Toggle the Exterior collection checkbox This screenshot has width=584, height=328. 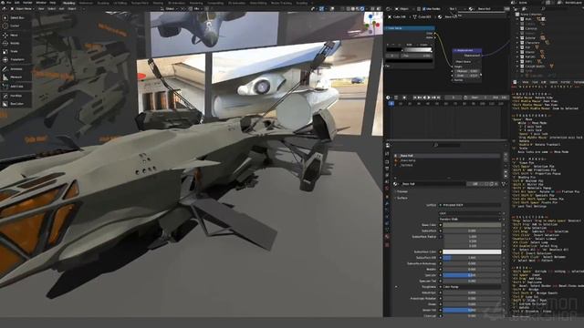pos(522,38)
